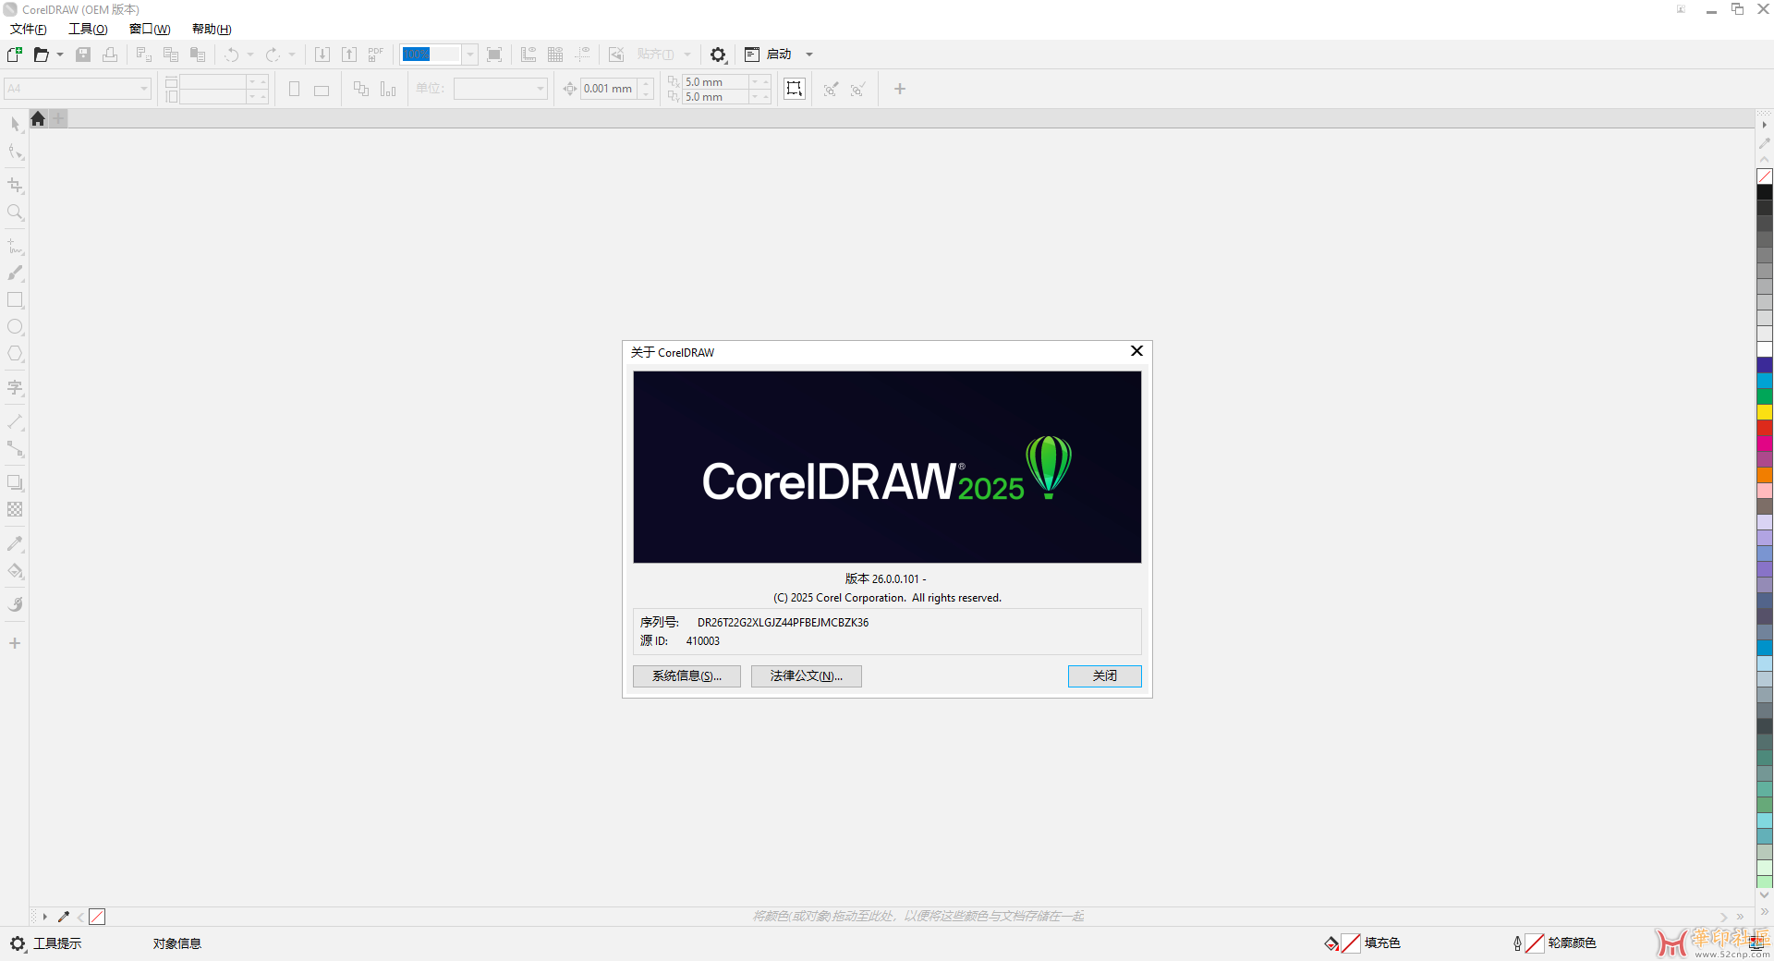Screen dimensions: 1774x961
Task: Click the Welcome screen home tab
Action: pos(38,118)
